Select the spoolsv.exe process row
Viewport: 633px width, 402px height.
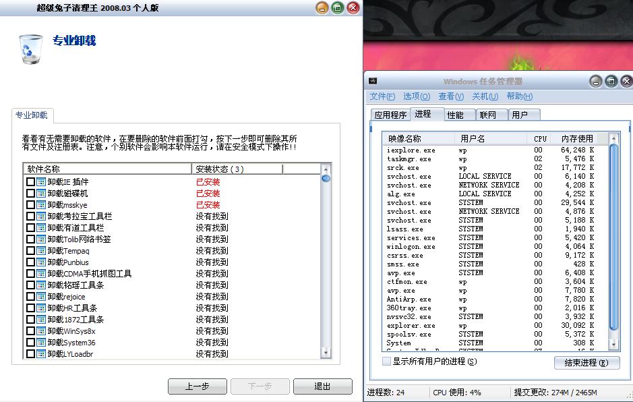click(495, 334)
